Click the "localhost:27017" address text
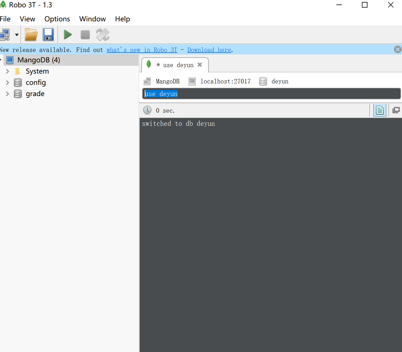The image size is (402, 352). pyautogui.click(x=226, y=81)
